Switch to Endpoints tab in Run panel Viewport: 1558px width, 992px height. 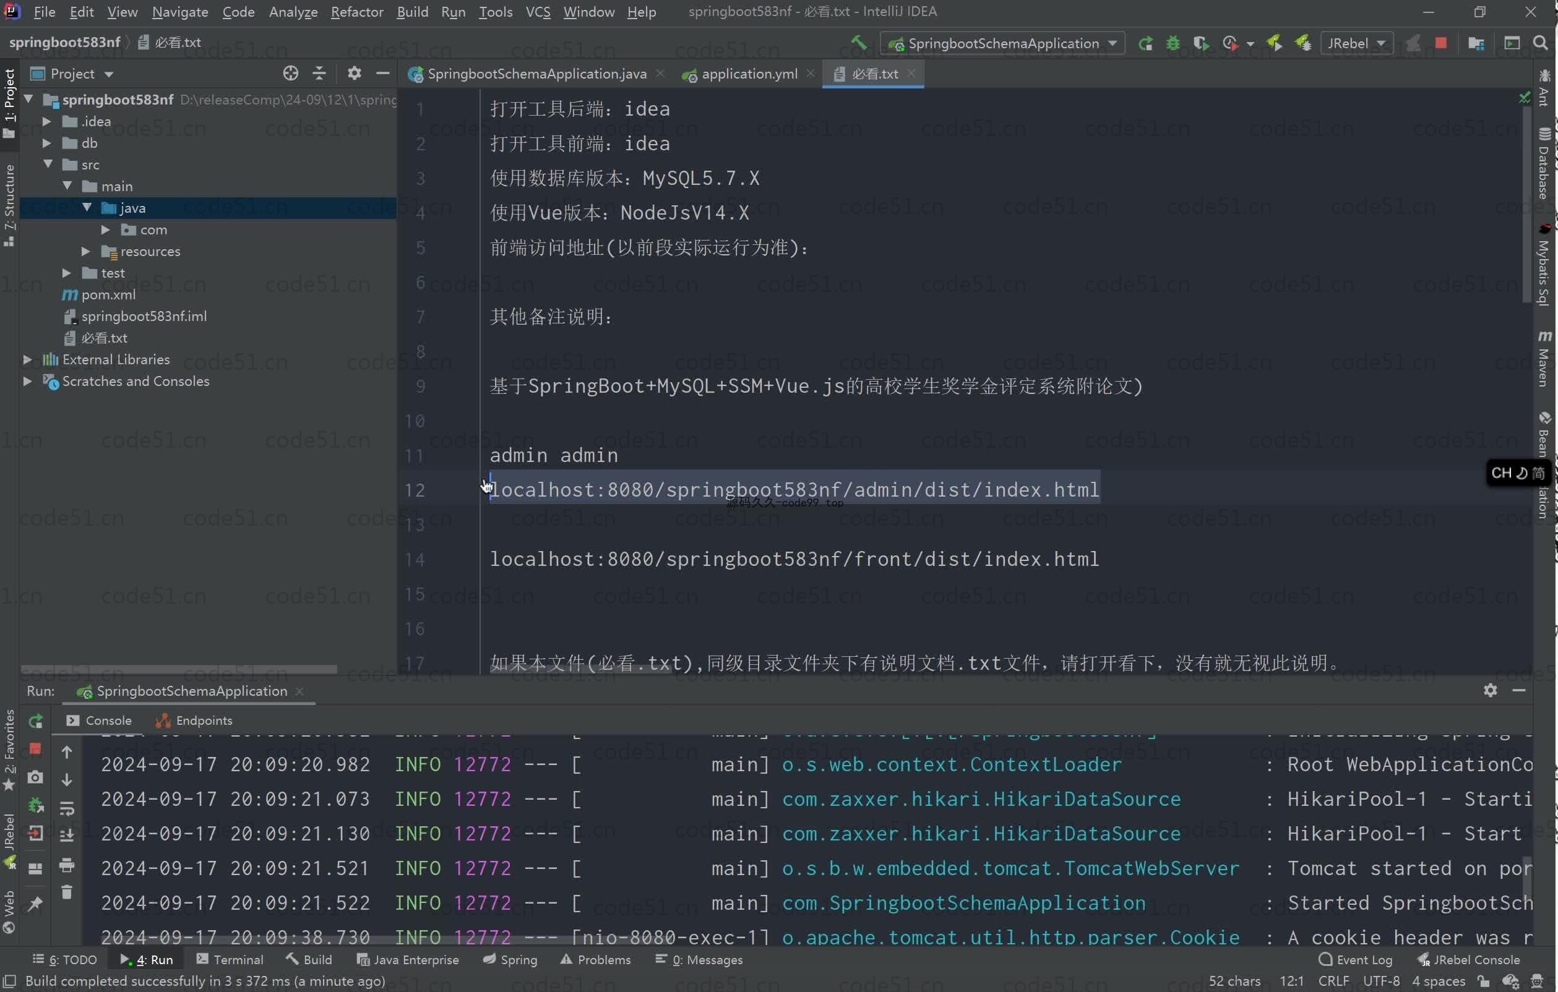tap(194, 720)
